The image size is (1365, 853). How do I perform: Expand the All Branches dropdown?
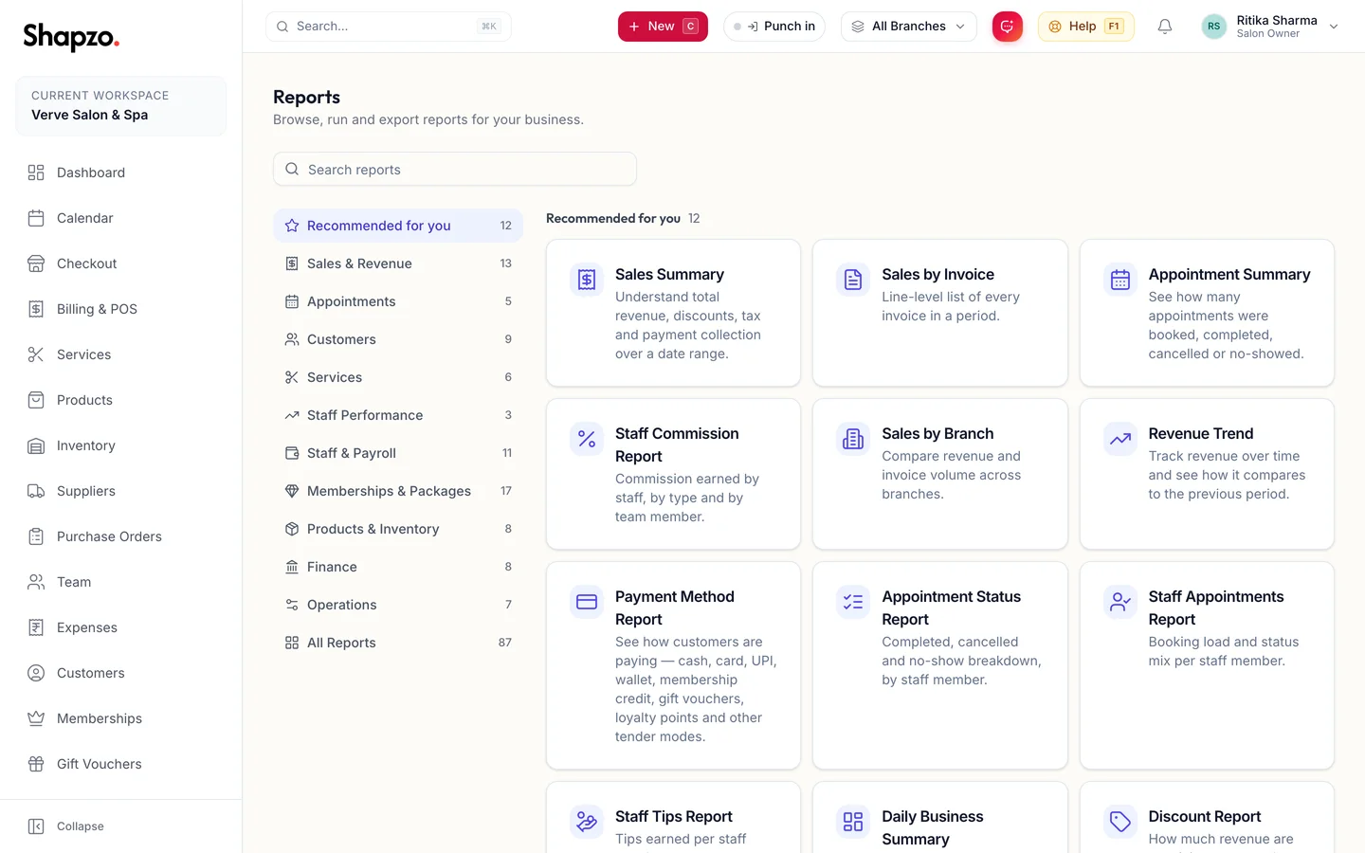point(908,27)
